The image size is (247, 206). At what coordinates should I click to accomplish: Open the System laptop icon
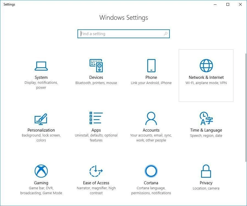[41, 66]
